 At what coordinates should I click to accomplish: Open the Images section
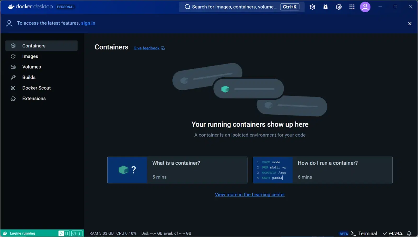[x=42, y=56]
